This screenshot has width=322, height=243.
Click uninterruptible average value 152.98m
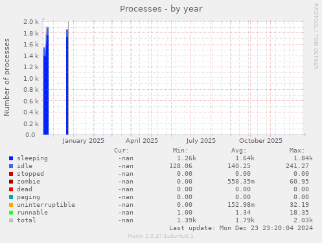click(x=241, y=205)
